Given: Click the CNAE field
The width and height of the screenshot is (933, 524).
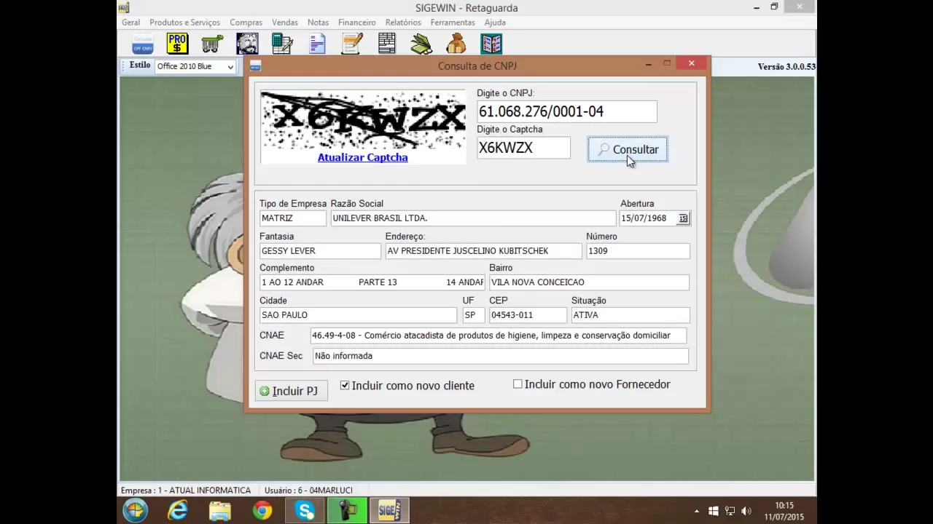Looking at the screenshot, I should coord(499,336).
